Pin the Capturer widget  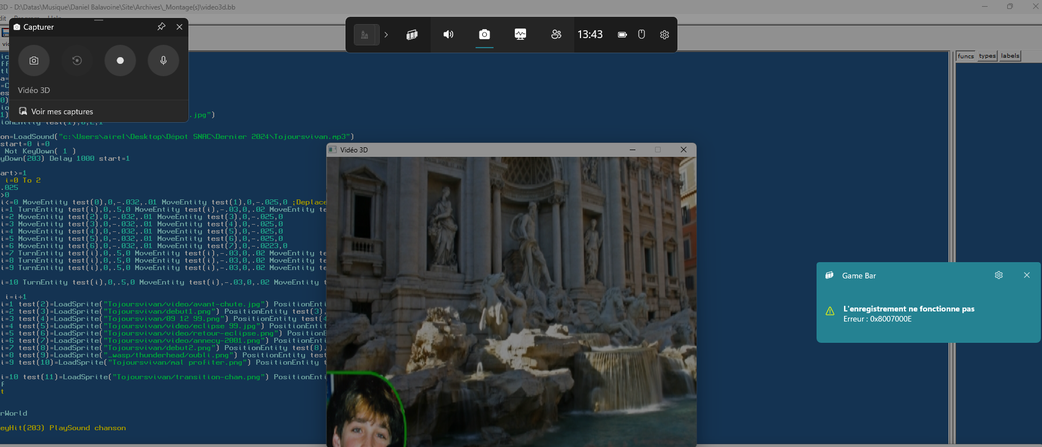(x=162, y=27)
